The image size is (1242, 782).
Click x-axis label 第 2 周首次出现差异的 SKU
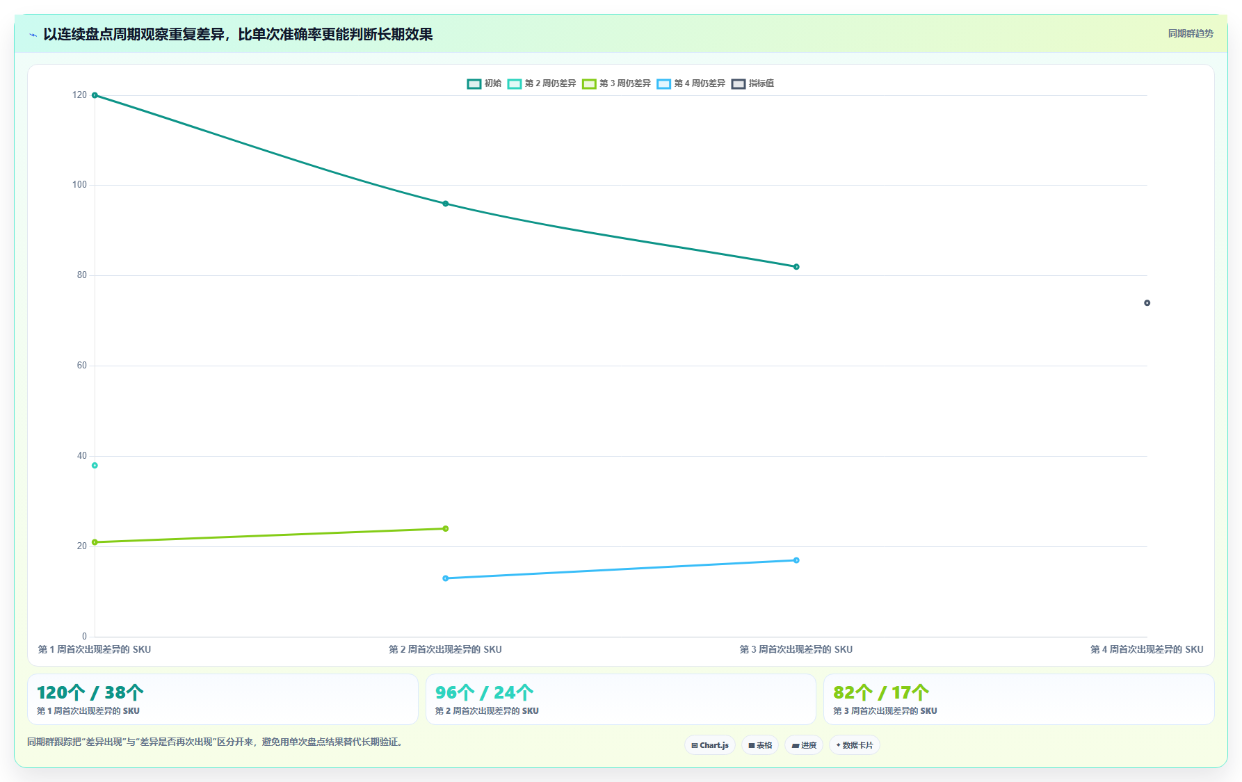coord(446,649)
